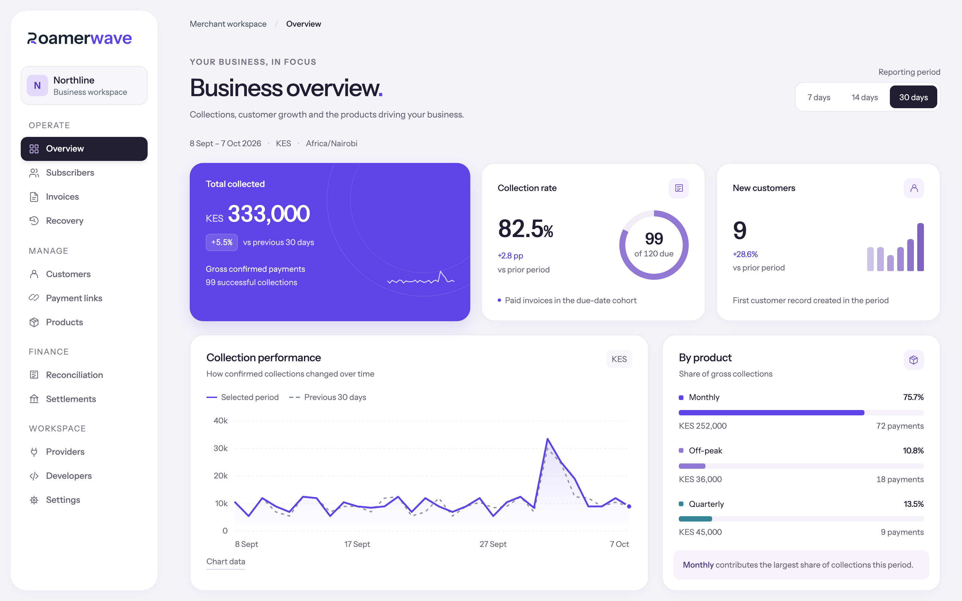Click the Roamerwave logo

point(79,38)
